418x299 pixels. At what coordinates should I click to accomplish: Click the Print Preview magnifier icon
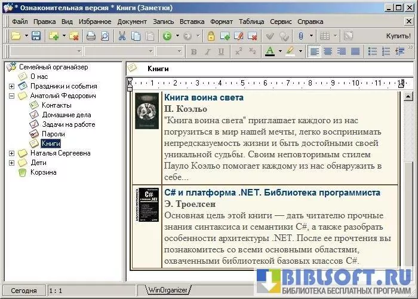(105, 36)
